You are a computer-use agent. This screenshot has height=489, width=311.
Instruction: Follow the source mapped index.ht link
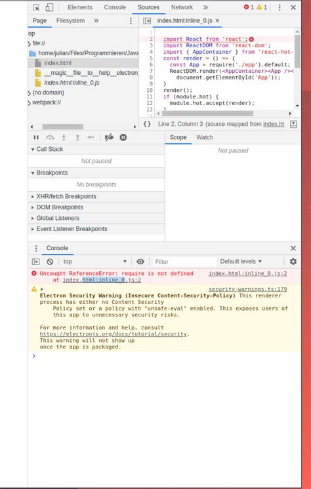tap(274, 124)
